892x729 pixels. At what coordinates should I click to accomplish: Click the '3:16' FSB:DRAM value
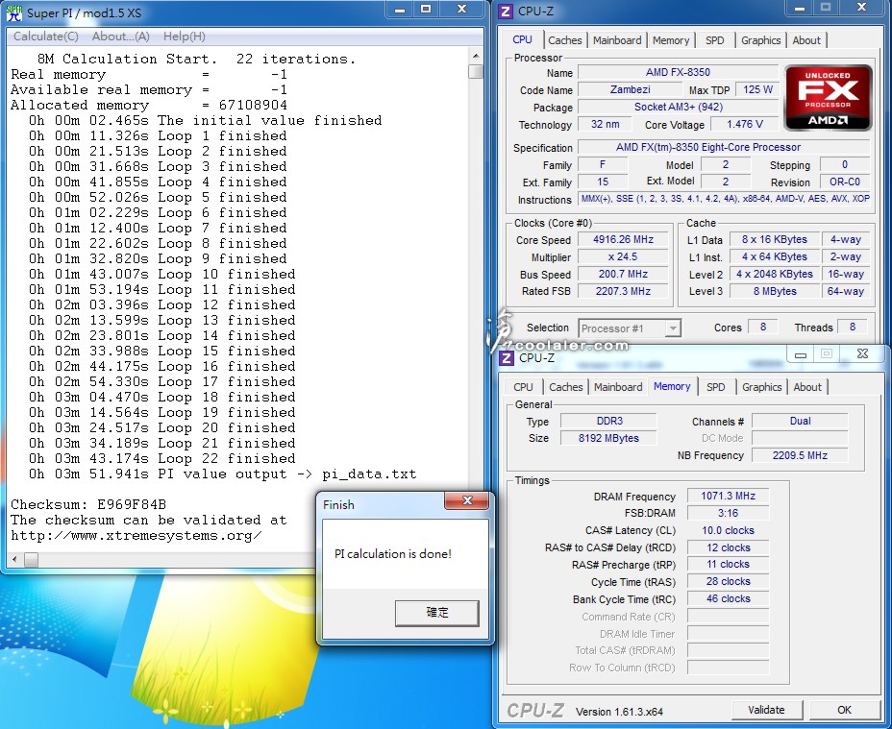pyautogui.click(x=729, y=513)
